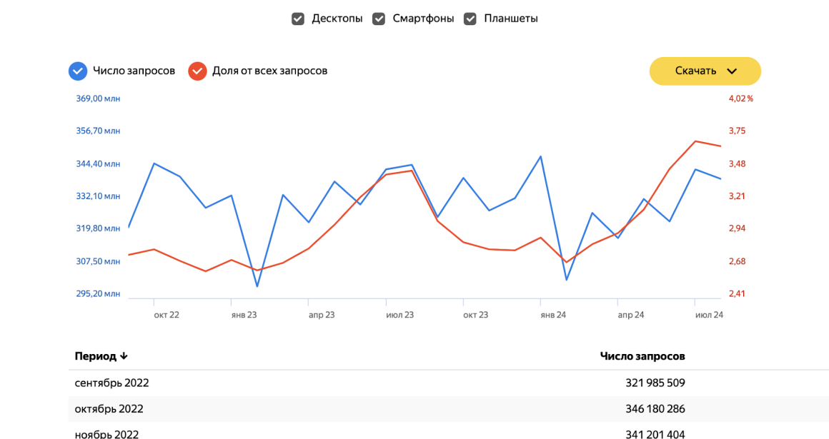Select the сентябрь 2022 table row
Image resolution: width=829 pixels, height=439 pixels.
pos(448,383)
